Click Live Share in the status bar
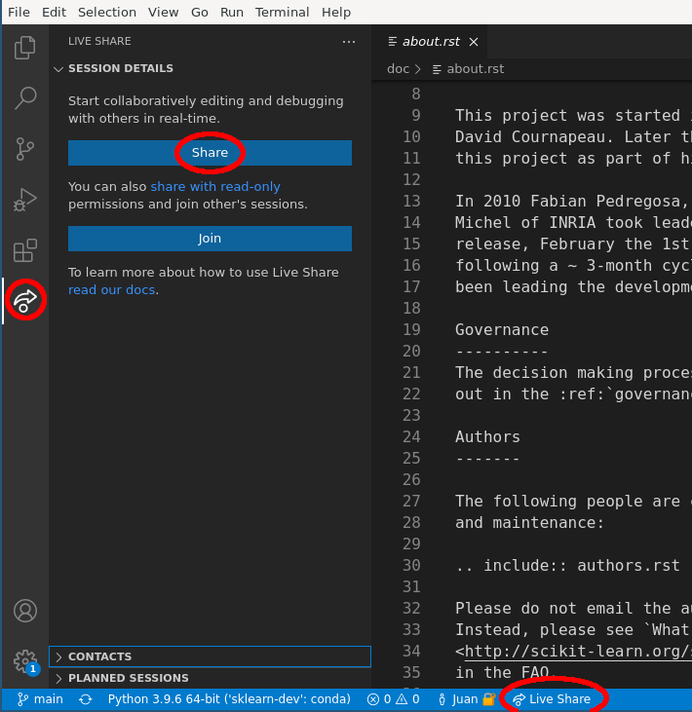 point(552,699)
